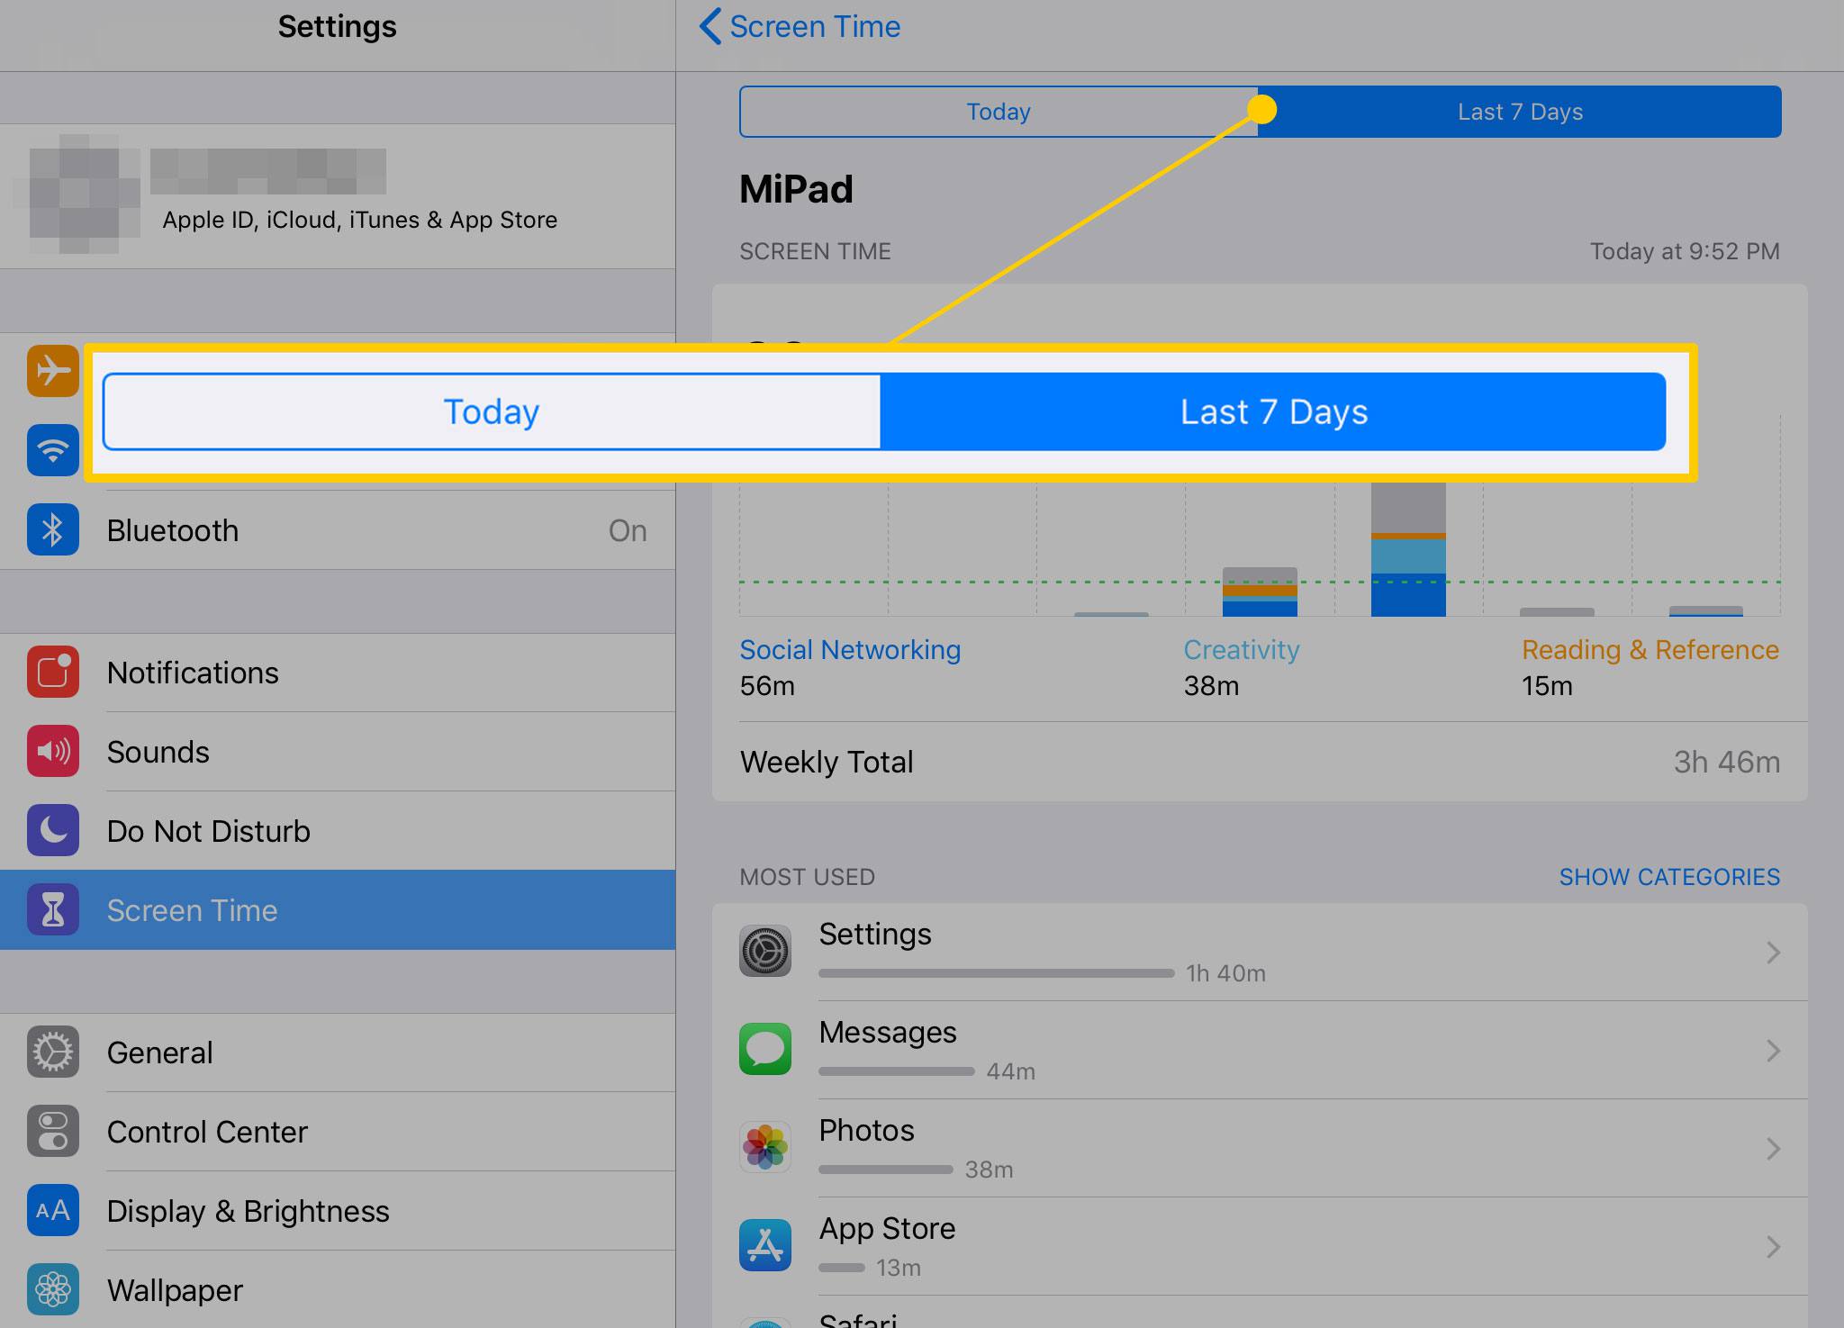Open the Bluetooth settings row
This screenshot has height=1328, width=1844.
[338, 530]
